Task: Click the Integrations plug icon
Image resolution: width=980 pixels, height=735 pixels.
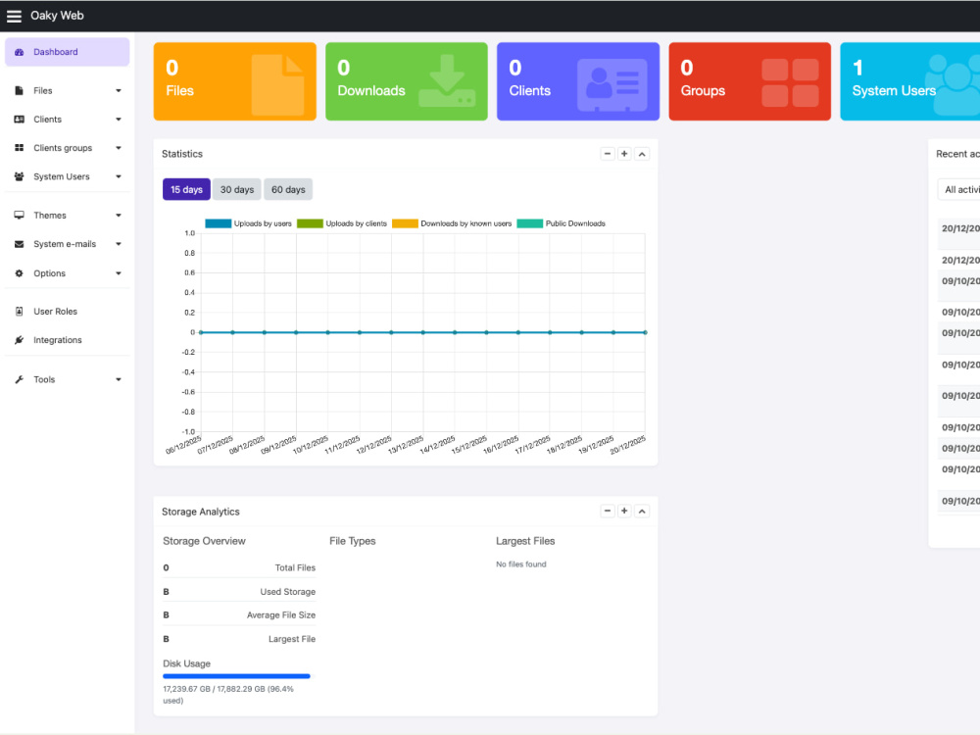Action: tap(20, 340)
